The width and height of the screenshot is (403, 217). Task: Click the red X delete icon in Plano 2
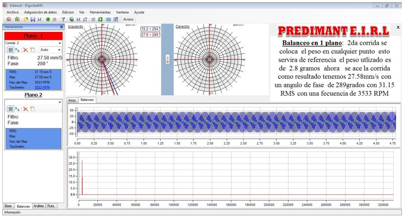coord(25,109)
